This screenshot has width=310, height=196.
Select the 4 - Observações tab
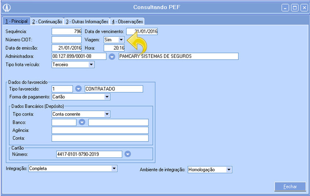point(127,22)
